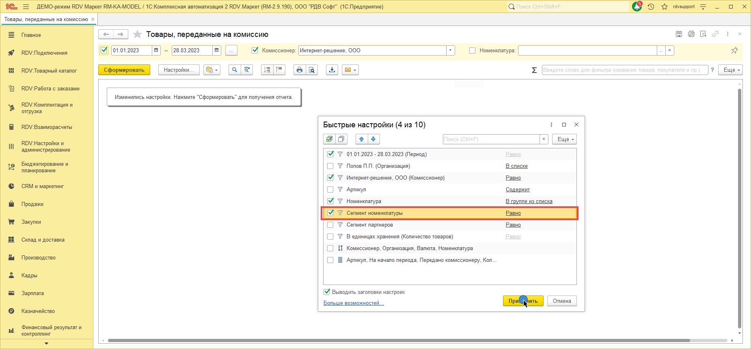The image size is (751, 349).
Task: Move setting down with blue arrow
Action: (373, 139)
